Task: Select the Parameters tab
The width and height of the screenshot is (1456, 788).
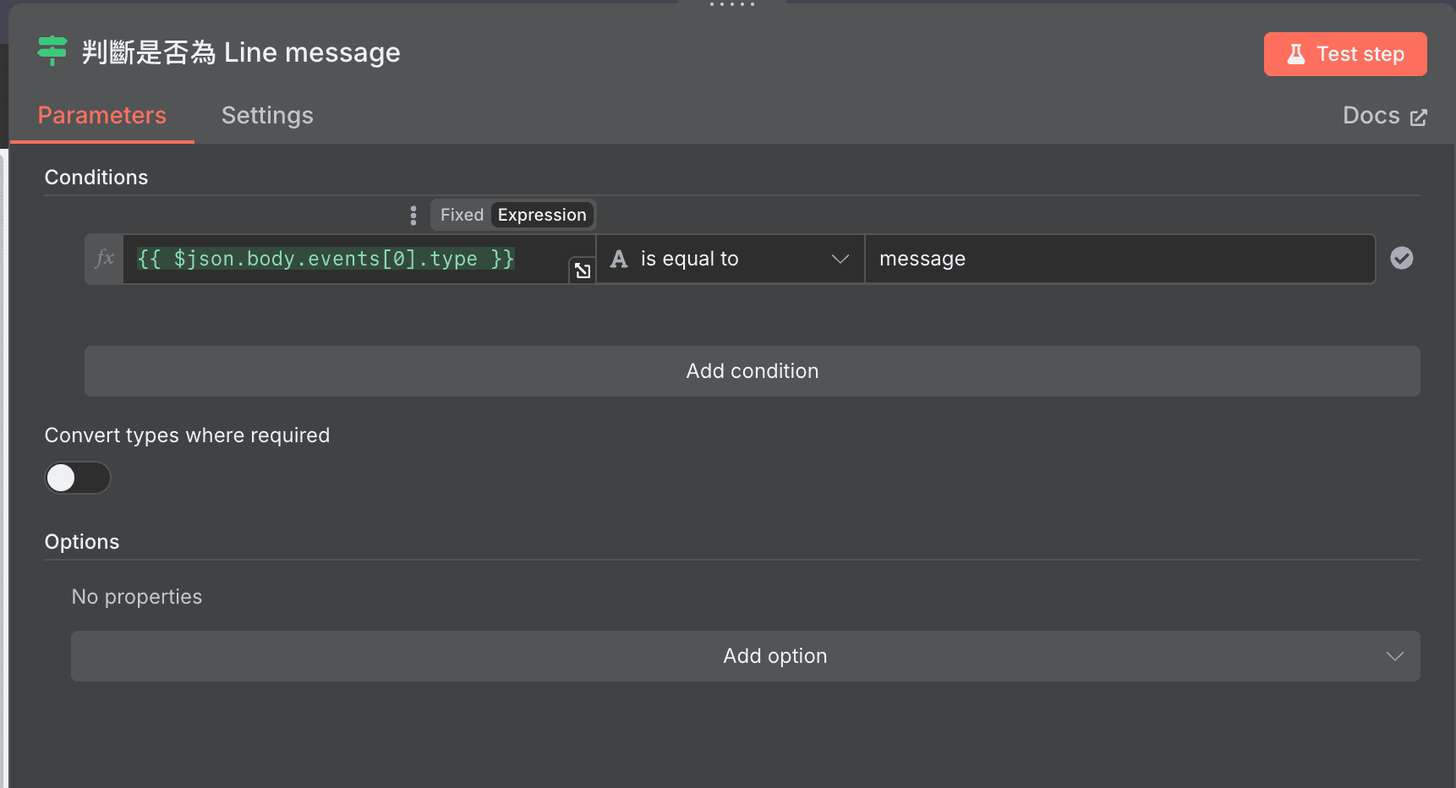Action: 102,116
